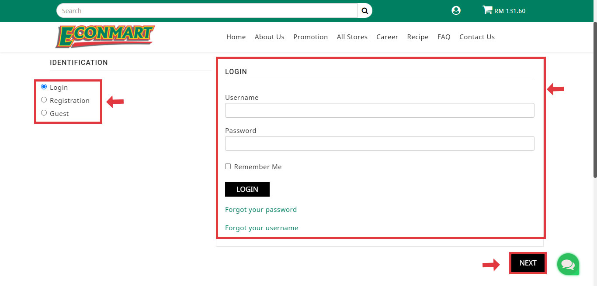
Task: Focus the Username input field
Action: [379, 110]
